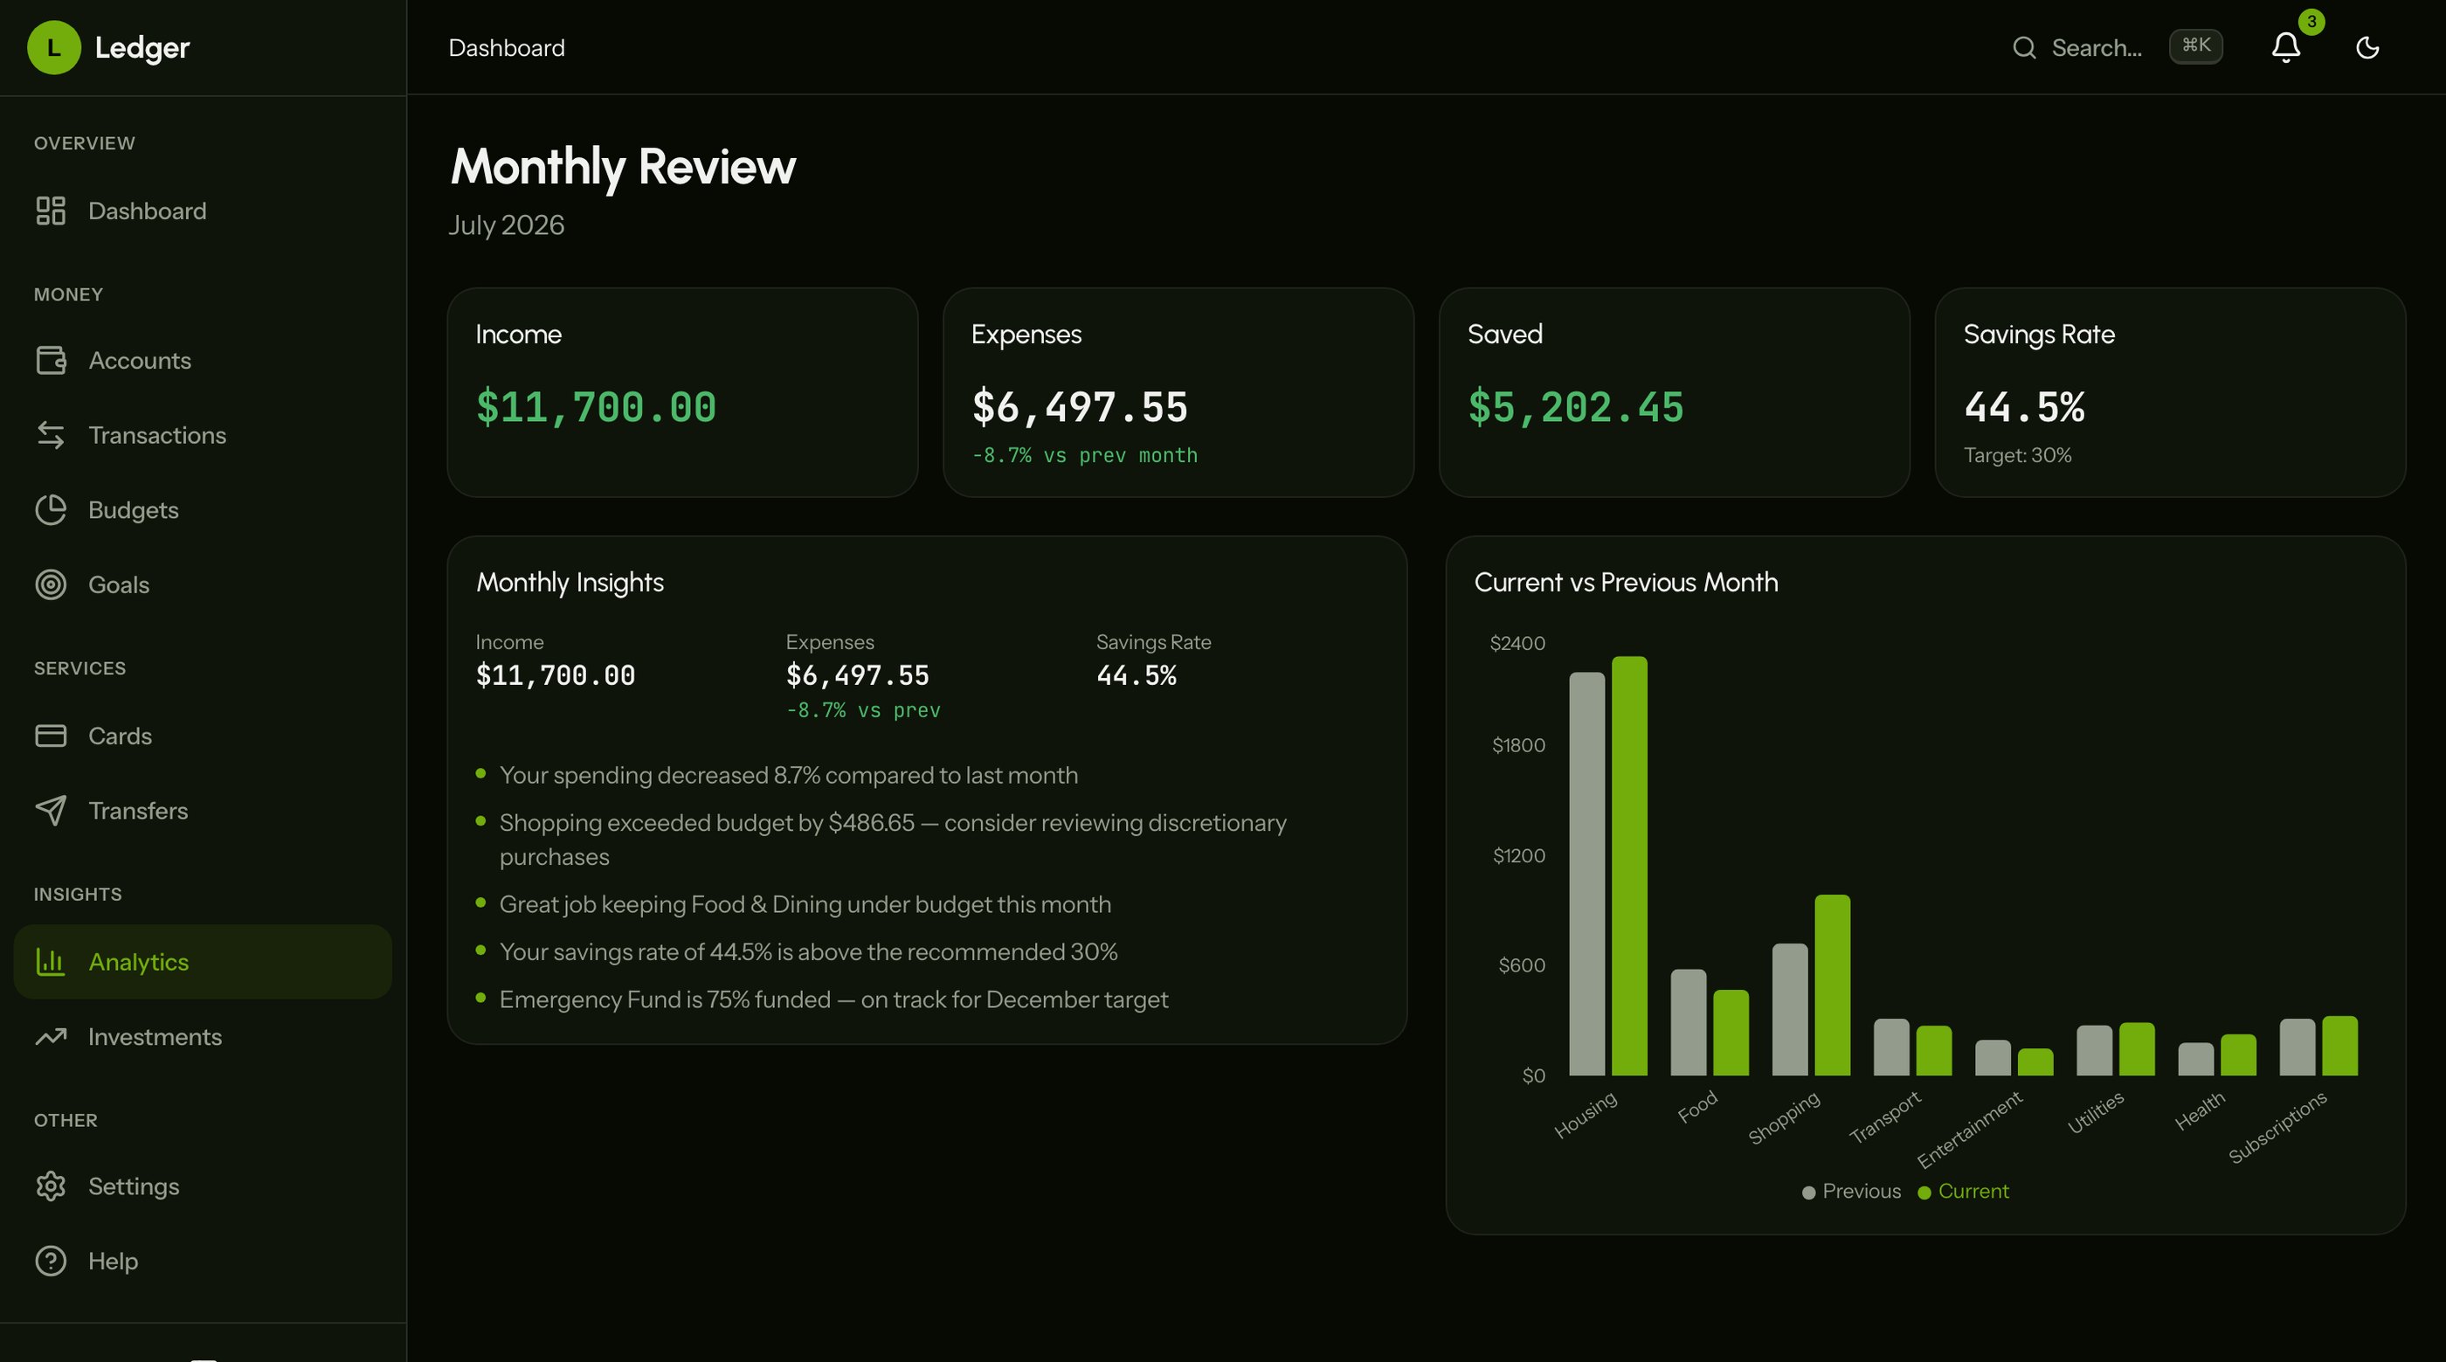2446x1362 pixels.
Task: Click the Food & Dining under budget insight
Action: (805, 904)
